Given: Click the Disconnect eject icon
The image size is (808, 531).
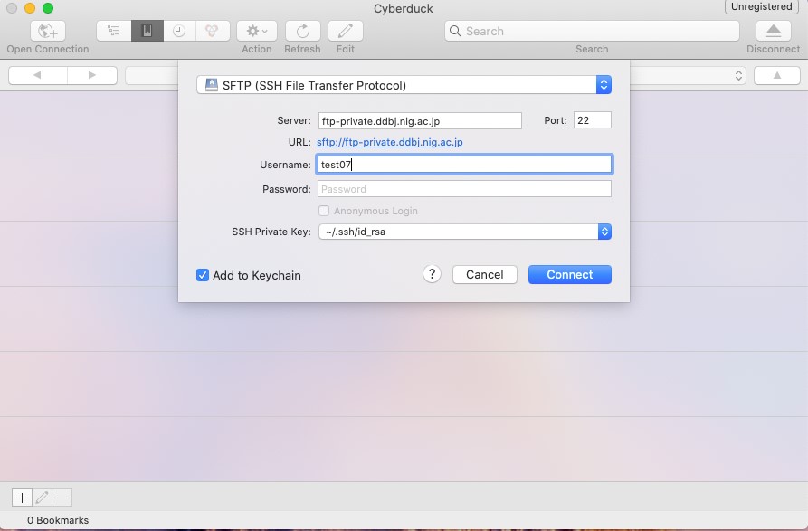Looking at the screenshot, I should (773, 31).
